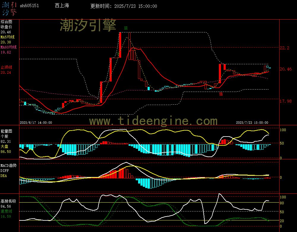The image size is (297, 232).
Task: Click the MA60均线 legend label
Action: click(x=9, y=47)
